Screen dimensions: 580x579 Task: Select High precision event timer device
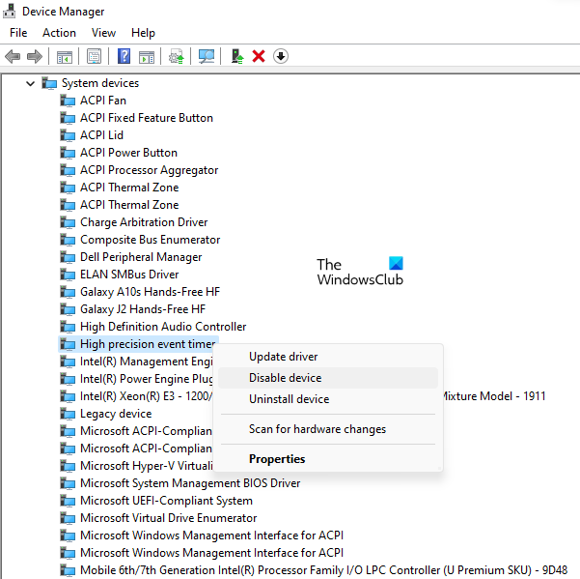point(148,344)
